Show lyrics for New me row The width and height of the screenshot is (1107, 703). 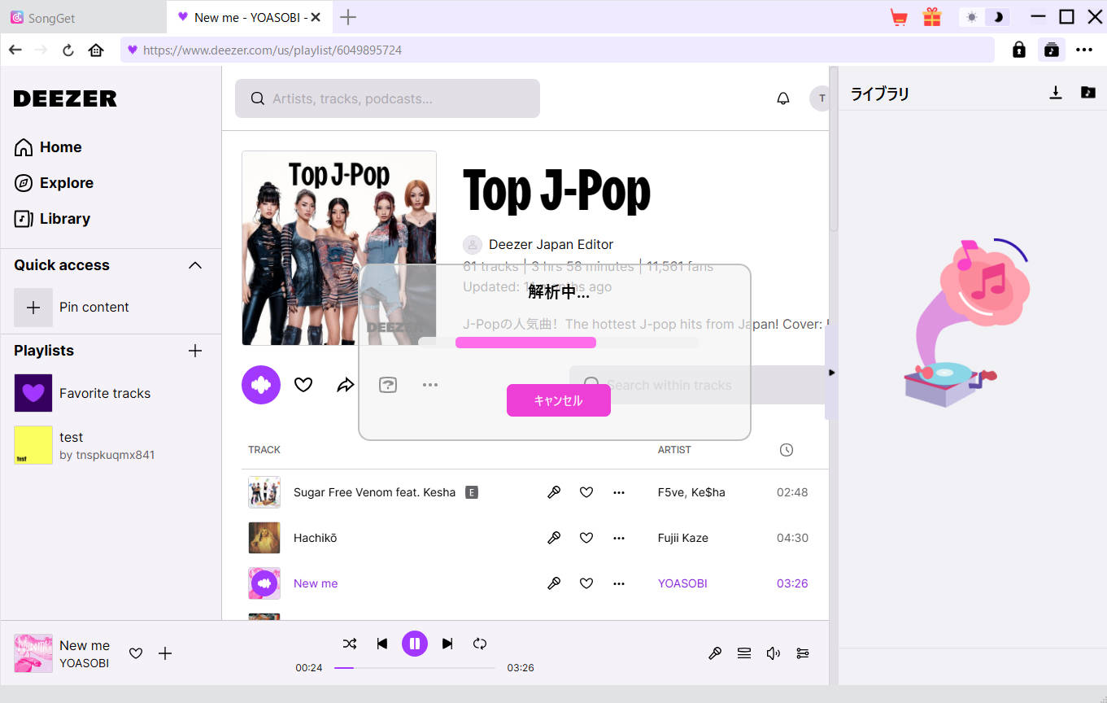coord(554,583)
